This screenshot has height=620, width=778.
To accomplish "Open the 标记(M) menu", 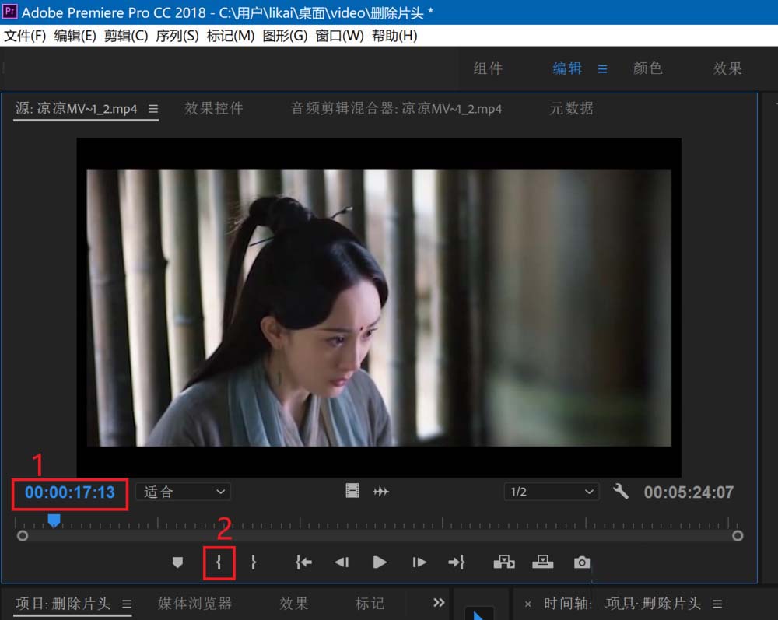I will [x=231, y=36].
